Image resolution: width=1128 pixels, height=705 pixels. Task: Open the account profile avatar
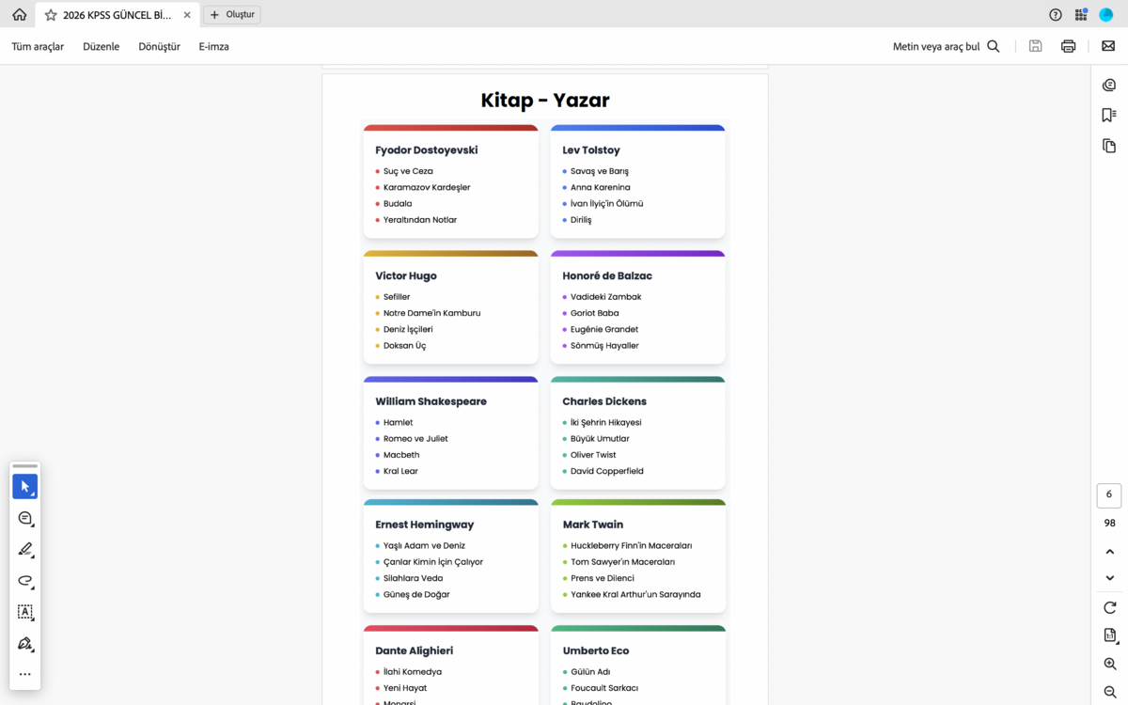tap(1106, 15)
